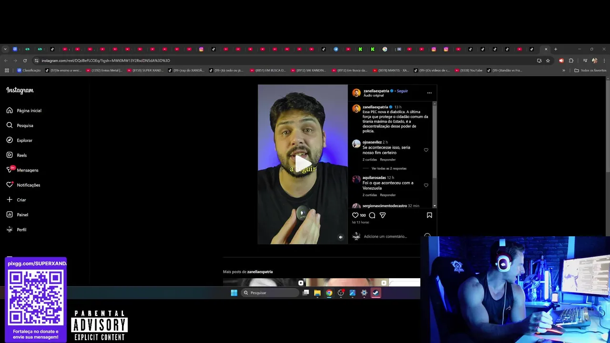Viewport: 610px width, 343px height.
Task: Bookmark this page with the star icon
Action: pyautogui.click(x=548, y=61)
